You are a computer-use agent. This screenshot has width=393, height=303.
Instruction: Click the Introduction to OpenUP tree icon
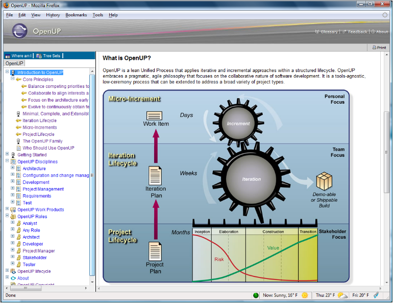[x=13, y=73]
